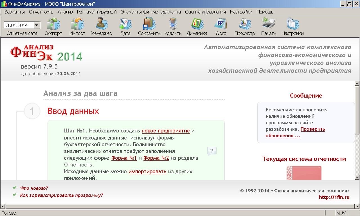
Task: Click the новое предприятие link
Action: (x=166, y=131)
